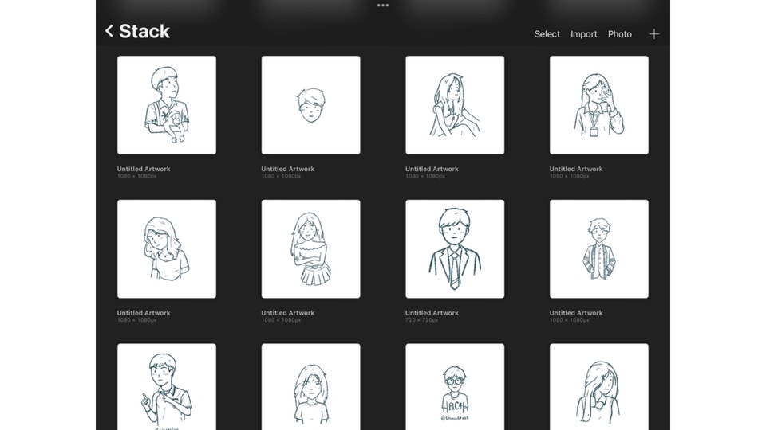Open the girl wearing lanyard artwork

(598, 105)
